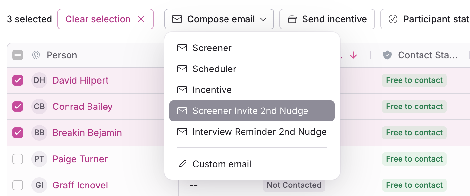Screen dimensions: 470x196
Task: Pick Custom email from the menu
Action: tap(222, 164)
